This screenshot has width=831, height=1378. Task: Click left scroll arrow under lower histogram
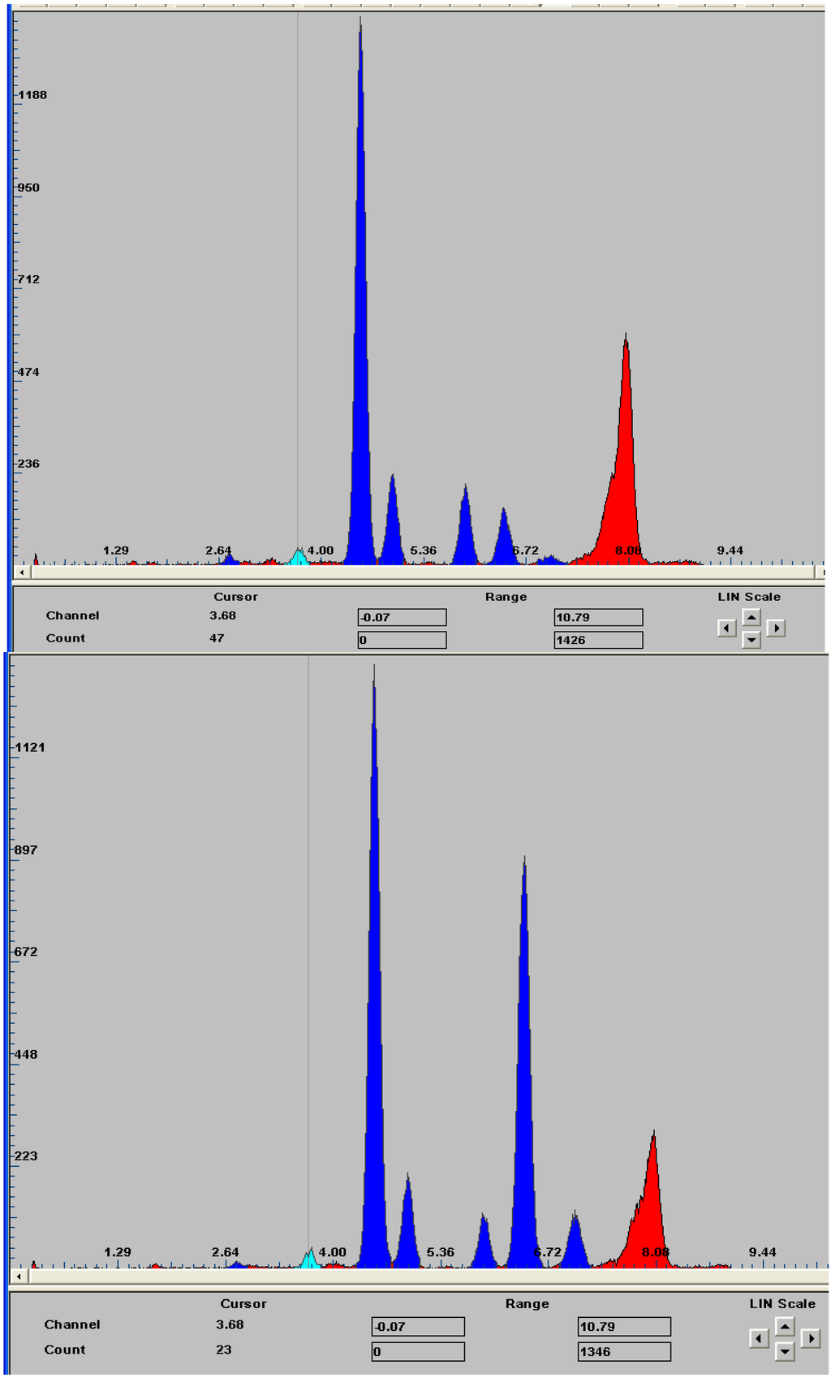[19, 1276]
